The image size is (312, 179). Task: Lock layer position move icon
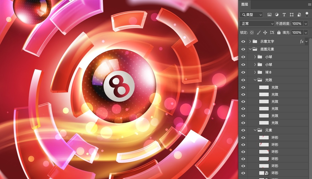(x=265, y=33)
